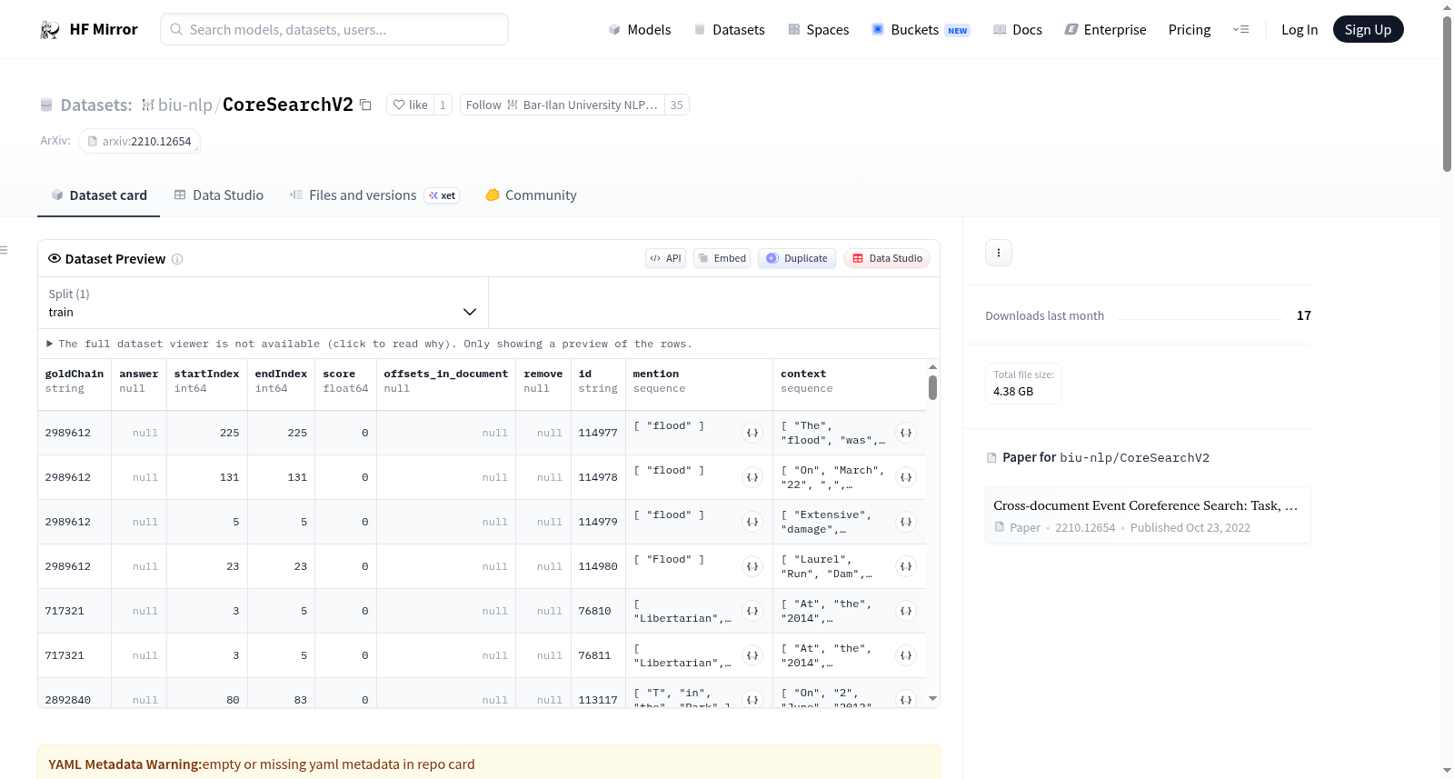Viewport: 1454px width, 779px height.
Task: Open the Embed options
Action: [x=722, y=258]
